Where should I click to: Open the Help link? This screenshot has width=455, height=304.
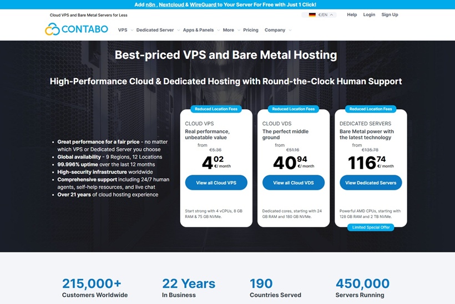pyautogui.click(x=352, y=14)
